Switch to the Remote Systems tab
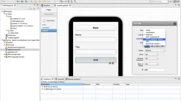Screen dimensions: 181x101 73,79
